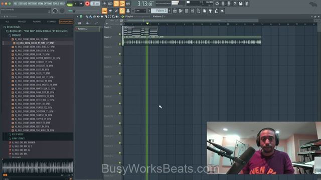Viewport: 321px width, 180px height.
Task: Click the green playhead marker on the timeline
Action: [147, 24]
